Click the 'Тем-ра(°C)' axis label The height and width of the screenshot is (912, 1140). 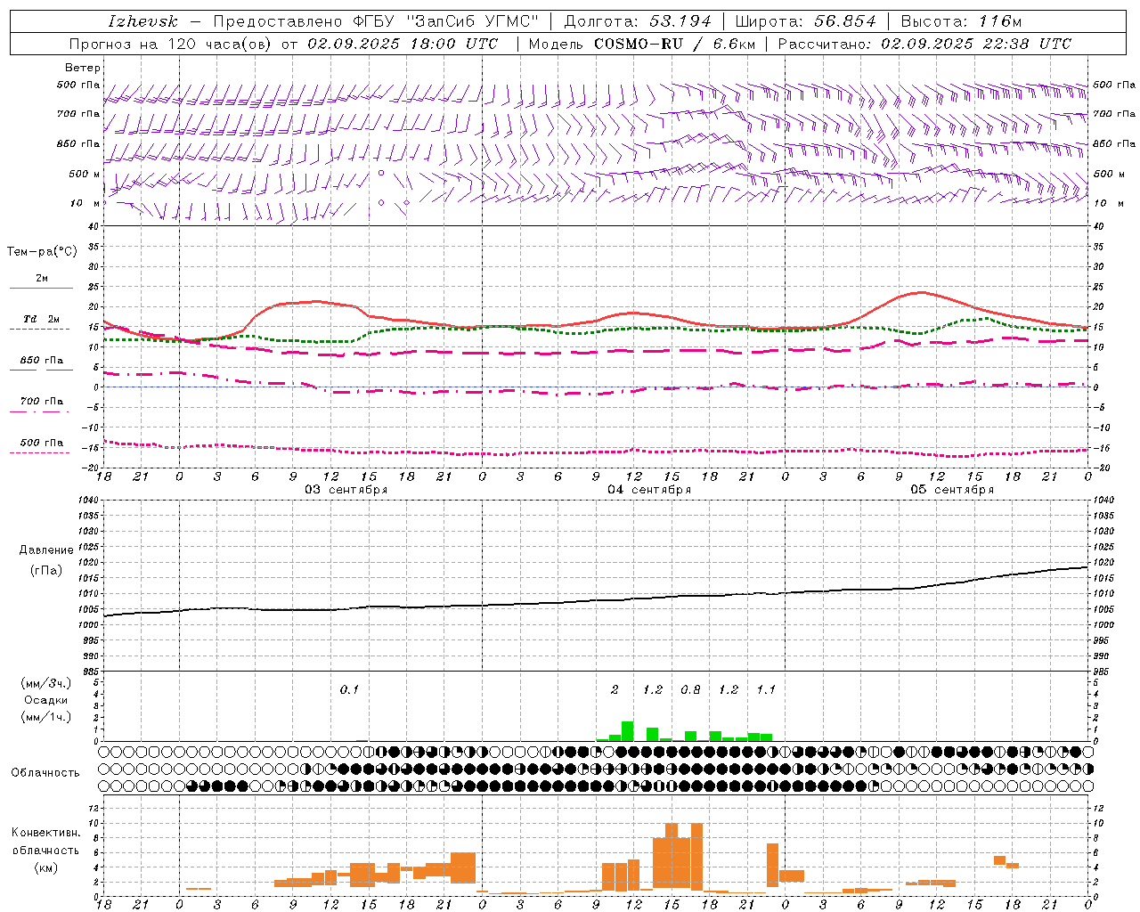[42, 252]
